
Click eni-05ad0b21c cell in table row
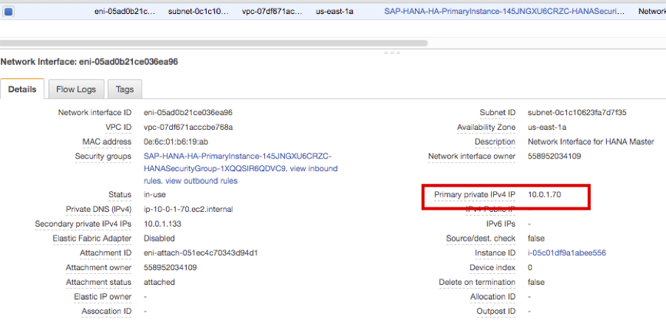125,12
